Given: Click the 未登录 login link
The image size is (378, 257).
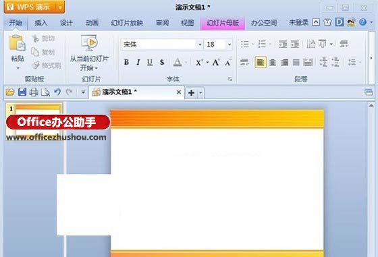Looking at the screenshot, I should [x=298, y=23].
